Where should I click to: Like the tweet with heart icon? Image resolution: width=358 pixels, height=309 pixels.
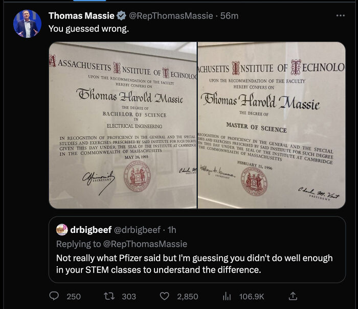[164, 296]
